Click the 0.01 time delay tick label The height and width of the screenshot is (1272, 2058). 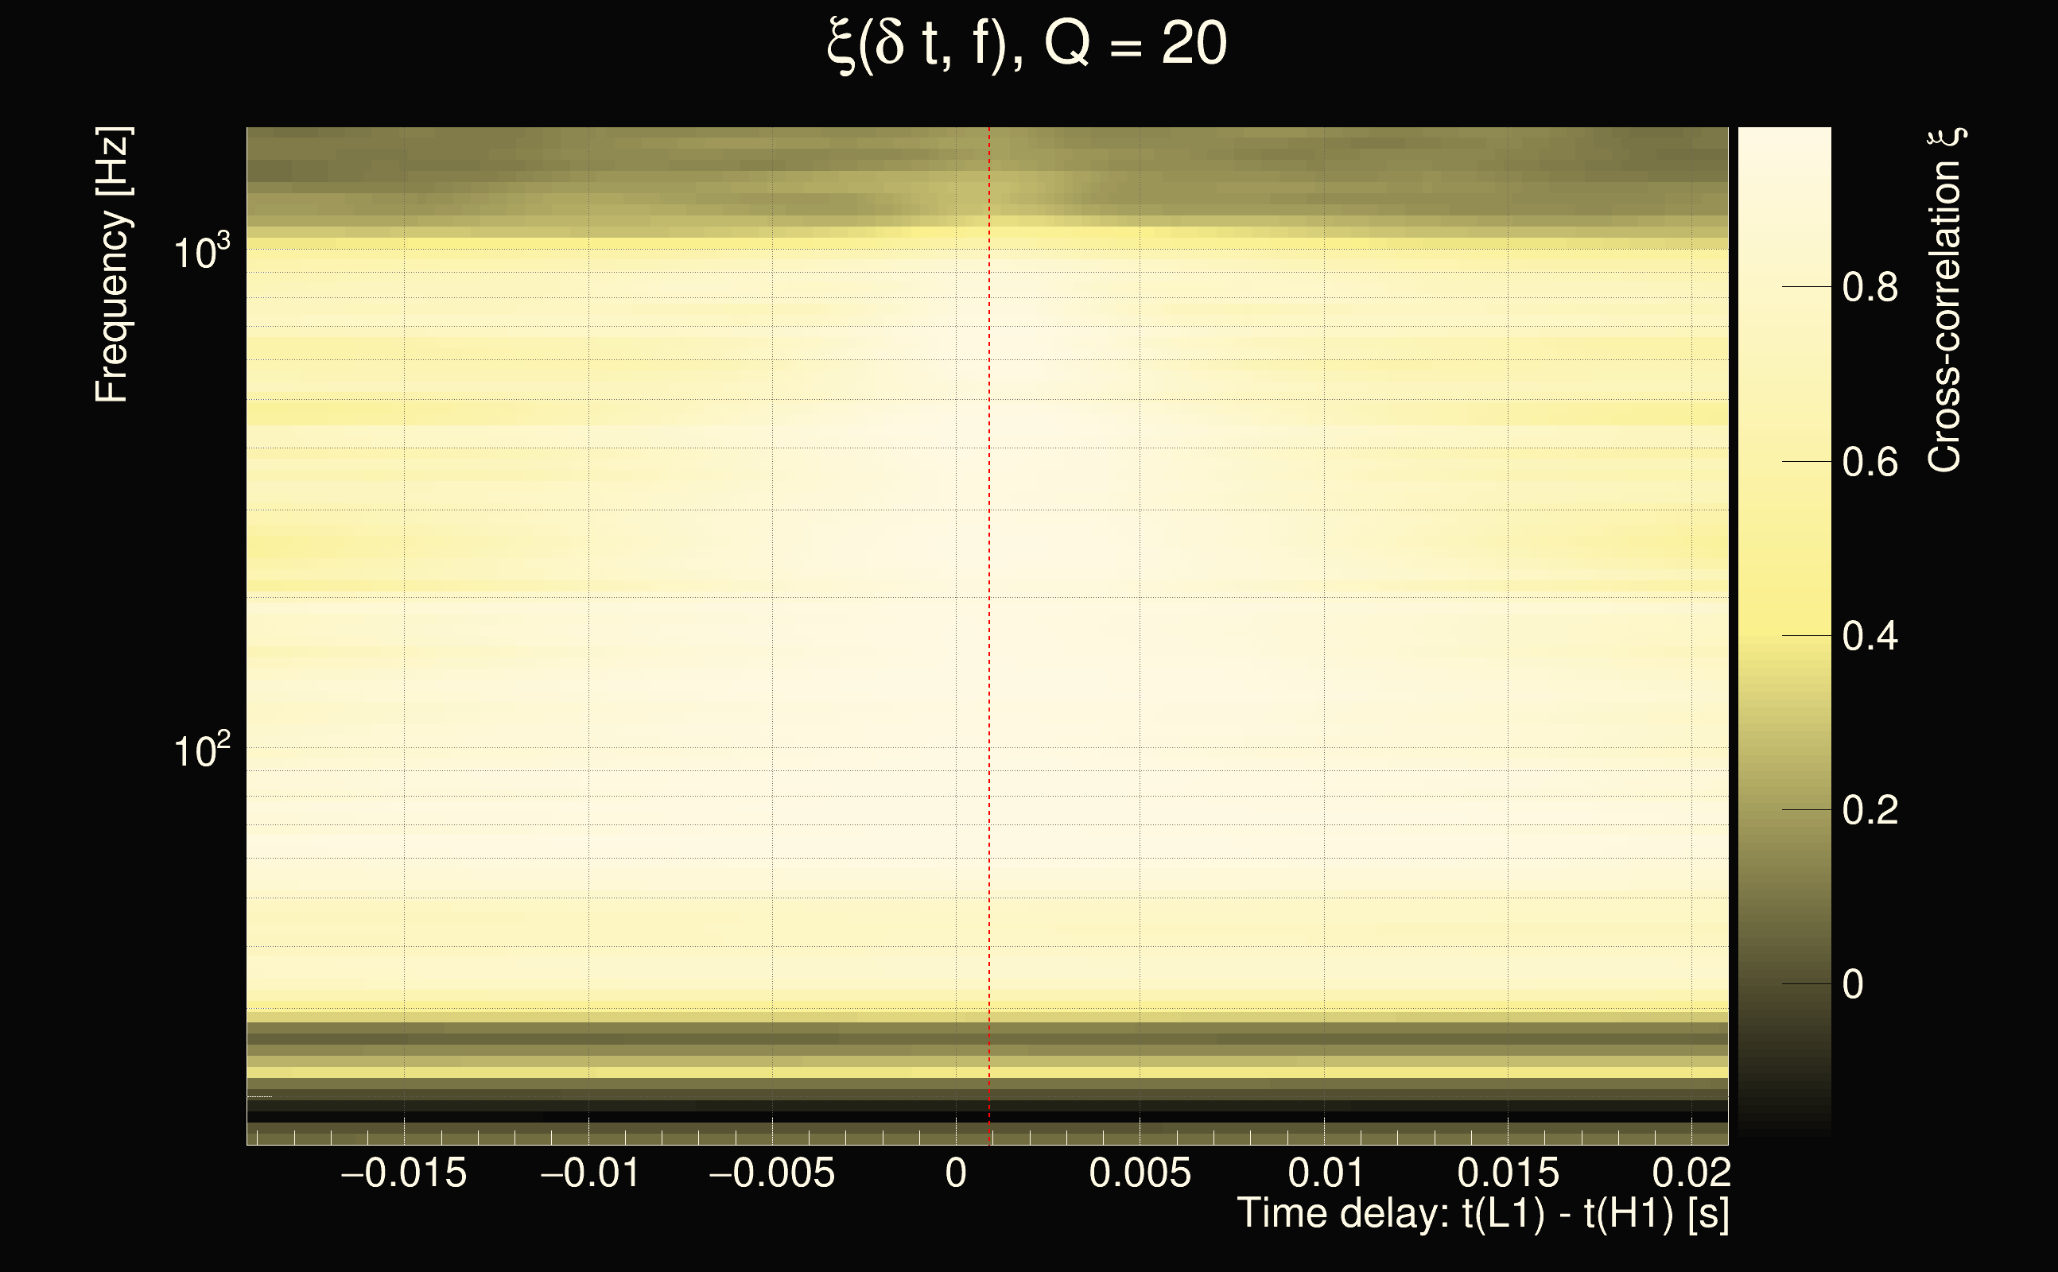pyautogui.click(x=1325, y=1173)
